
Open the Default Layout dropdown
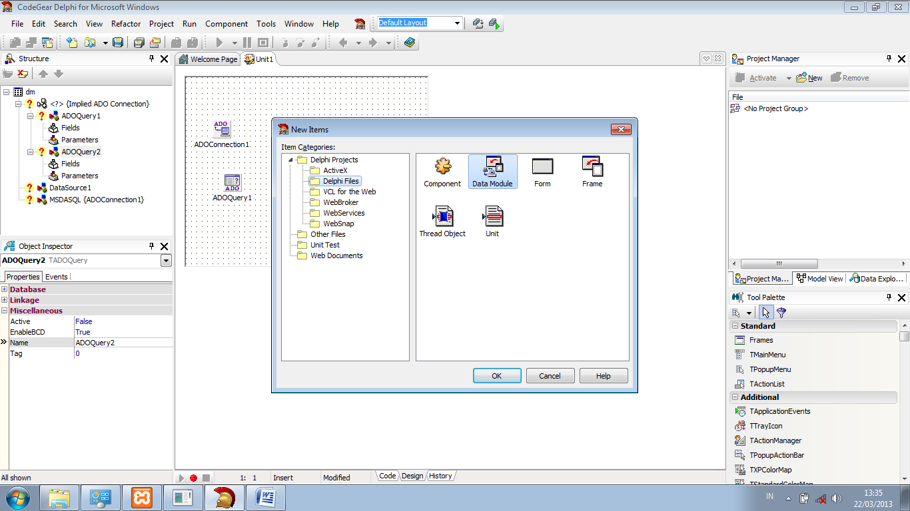click(x=457, y=23)
